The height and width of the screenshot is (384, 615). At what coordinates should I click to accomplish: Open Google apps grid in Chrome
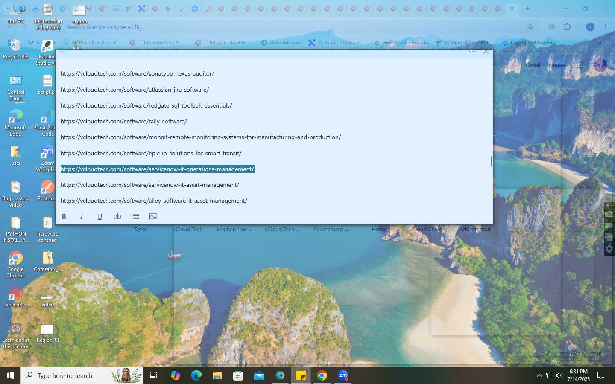tap(580, 65)
